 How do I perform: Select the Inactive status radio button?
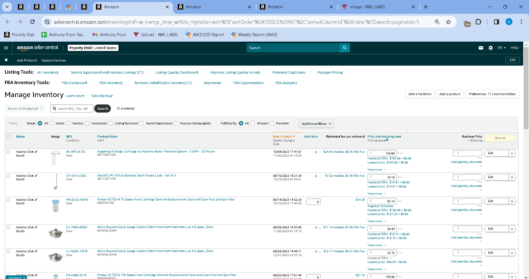[x=68, y=123]
